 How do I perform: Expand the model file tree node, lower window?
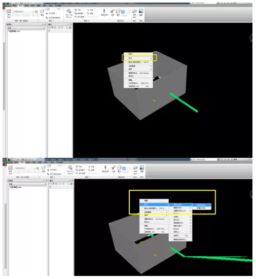(x=11, y=187)
